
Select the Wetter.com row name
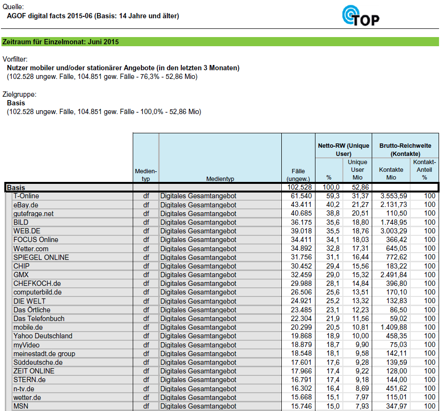coord(31,249)
